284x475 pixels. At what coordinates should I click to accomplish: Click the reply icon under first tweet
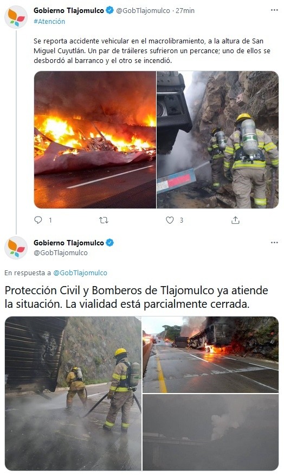click(x=38, y=220)
